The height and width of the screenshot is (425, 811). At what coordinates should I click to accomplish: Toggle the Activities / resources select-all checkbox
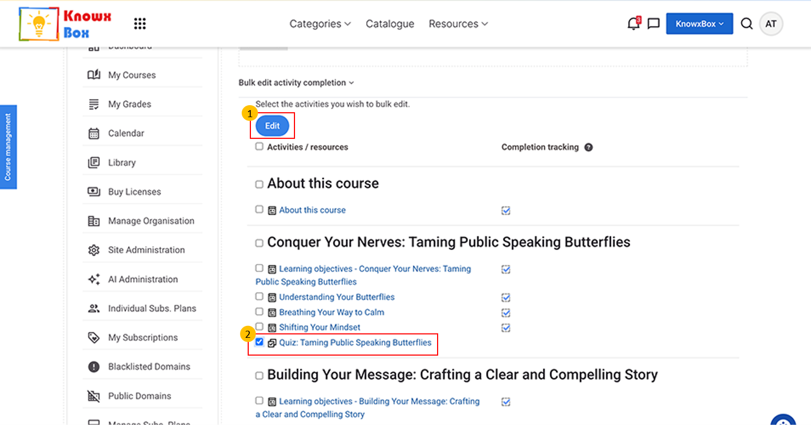click(x=259, y=146)
